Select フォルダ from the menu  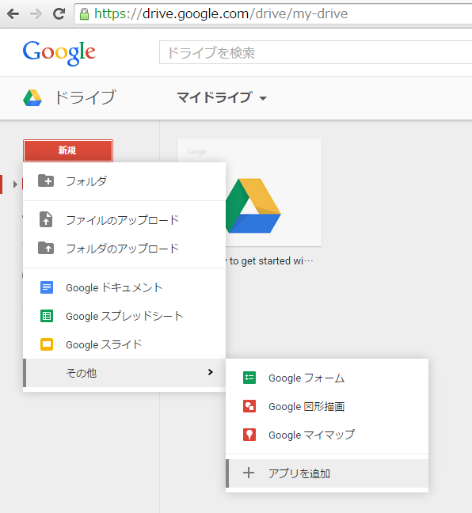pos(124,181)
